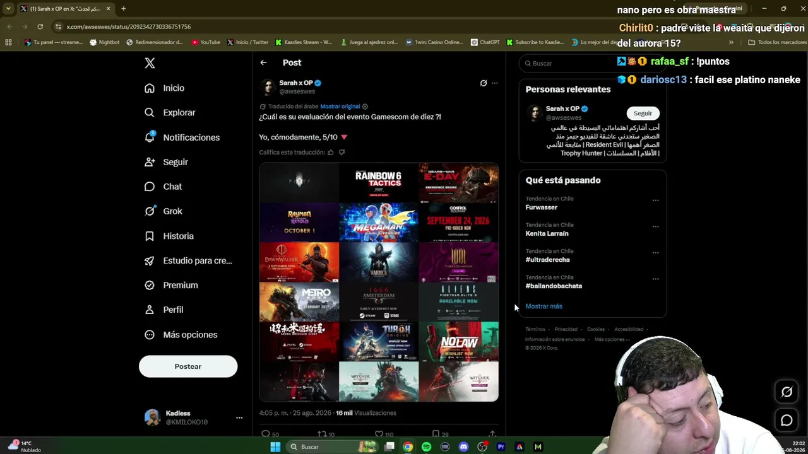
Task: Close the Sarah x OP browser tab
Action: point(108,9)
